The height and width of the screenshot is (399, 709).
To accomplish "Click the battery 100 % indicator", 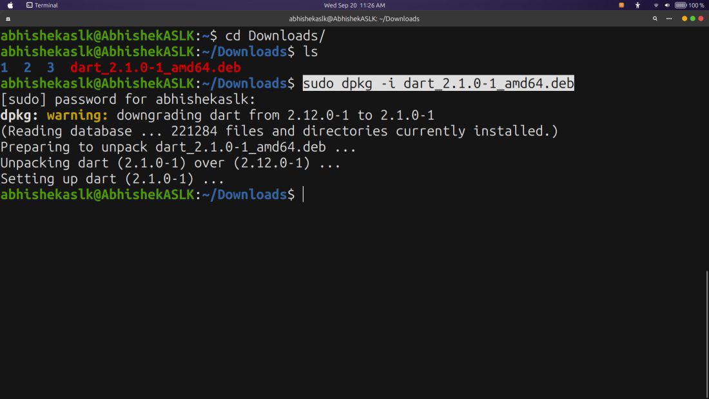I will (x=690, y=5).
